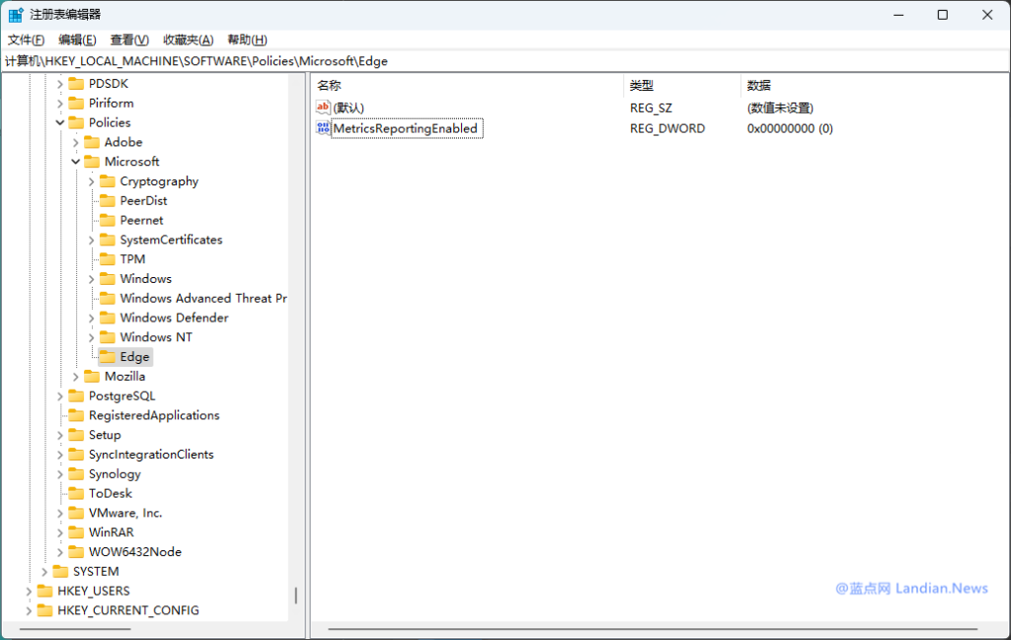This screenshot has width=1011, height=640.
Task: Click the REG_DWORD type cell
Action: [x=667, y=129]
